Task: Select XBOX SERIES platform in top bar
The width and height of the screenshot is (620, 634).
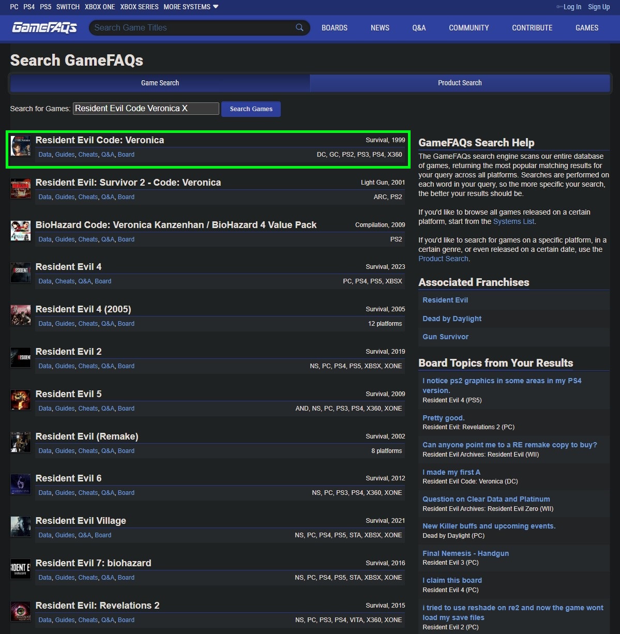Action: pos(139,7)
